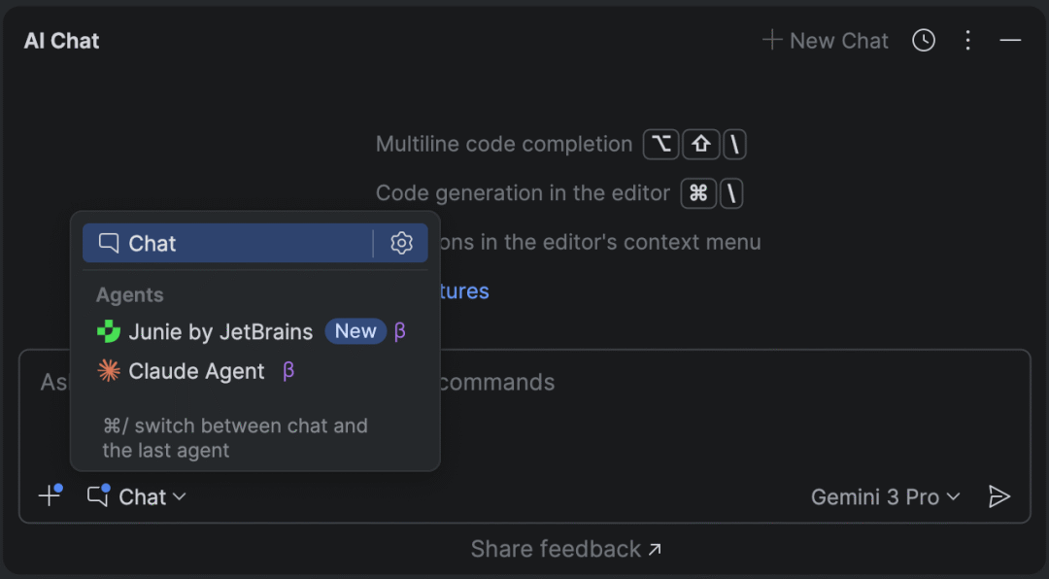Click 'Code generation in the editor' text

click(523, 192)
